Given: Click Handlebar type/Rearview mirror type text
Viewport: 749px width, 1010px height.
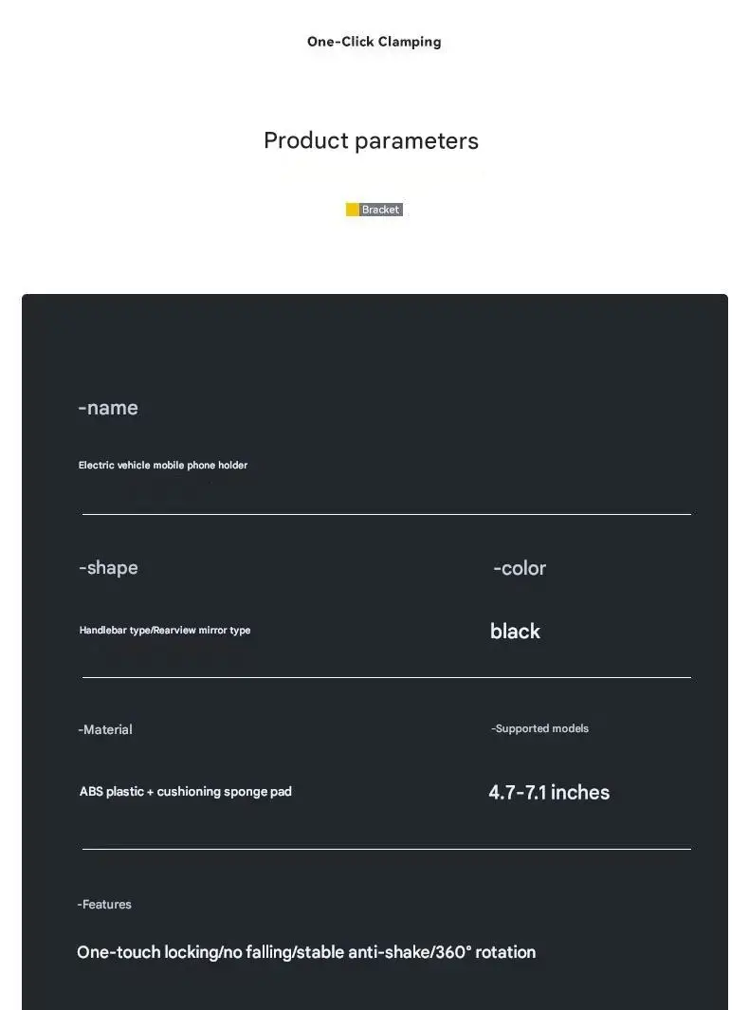Looking at the screenshot, I should point(165,631).
